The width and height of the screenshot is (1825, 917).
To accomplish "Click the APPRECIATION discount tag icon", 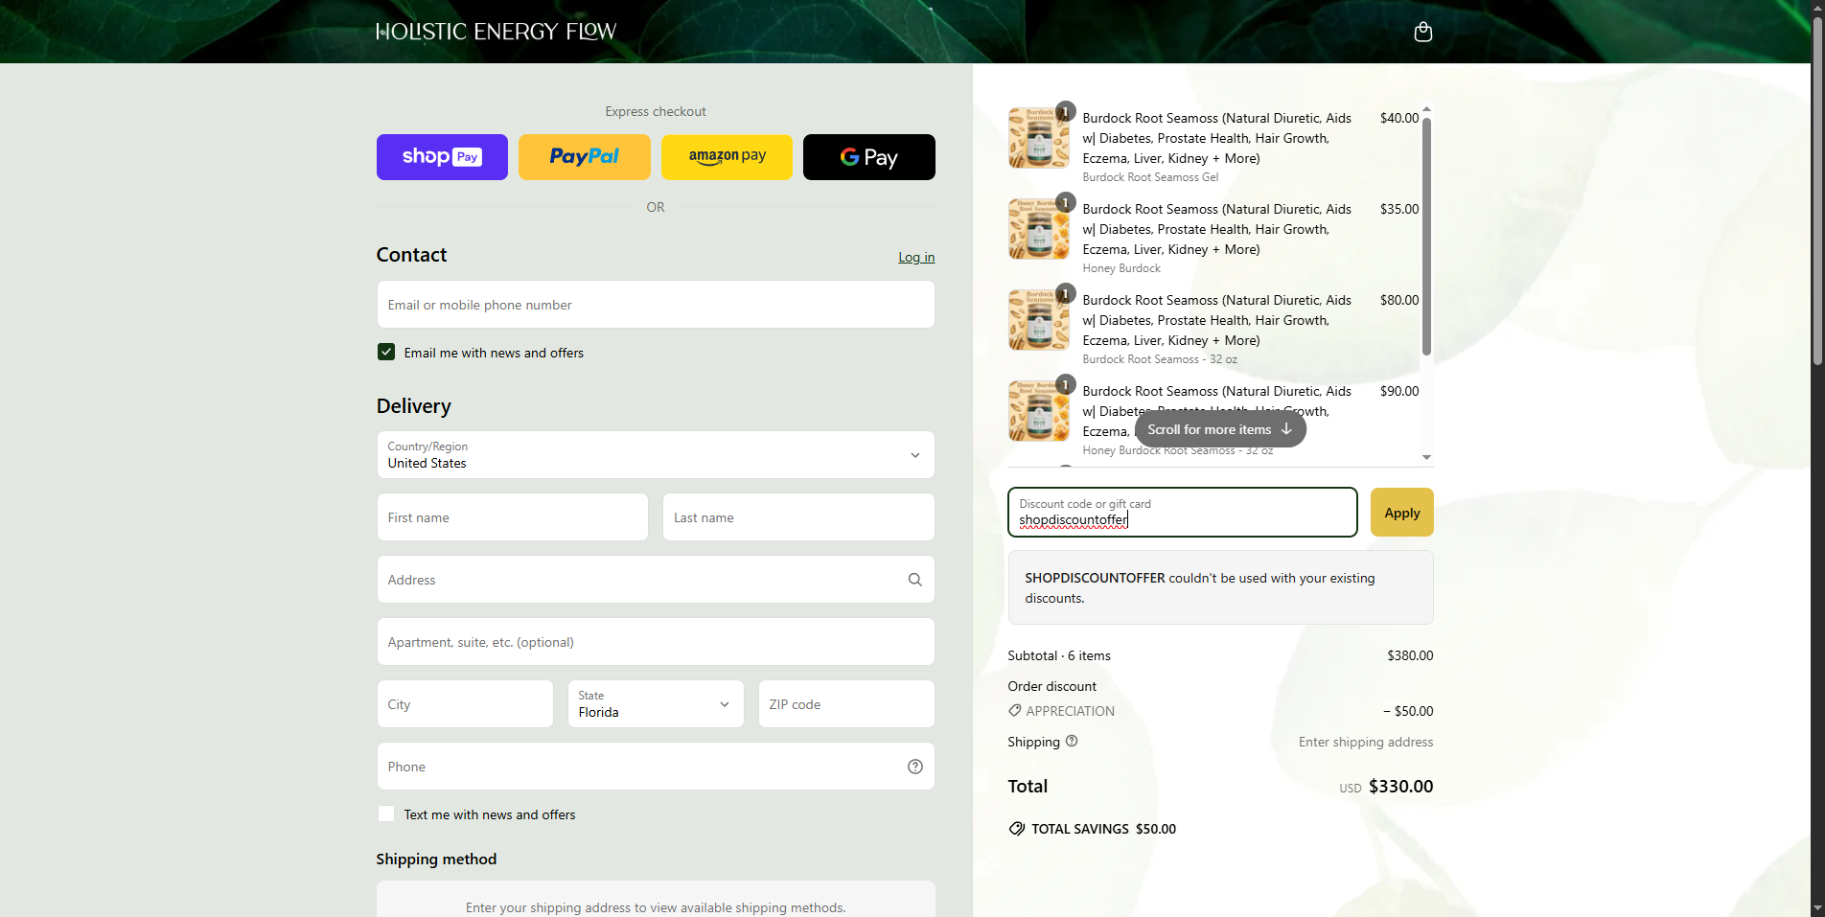I will (1014, 711).
